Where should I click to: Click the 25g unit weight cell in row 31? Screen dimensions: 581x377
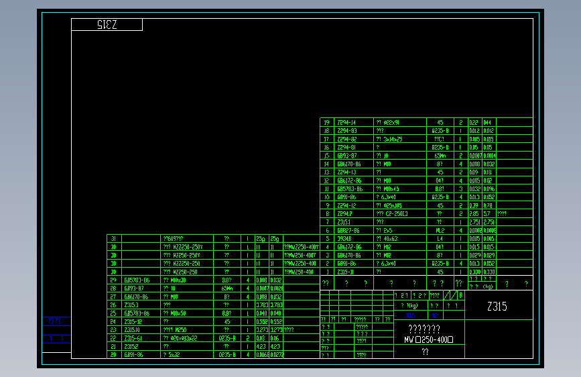coord(261,239)
